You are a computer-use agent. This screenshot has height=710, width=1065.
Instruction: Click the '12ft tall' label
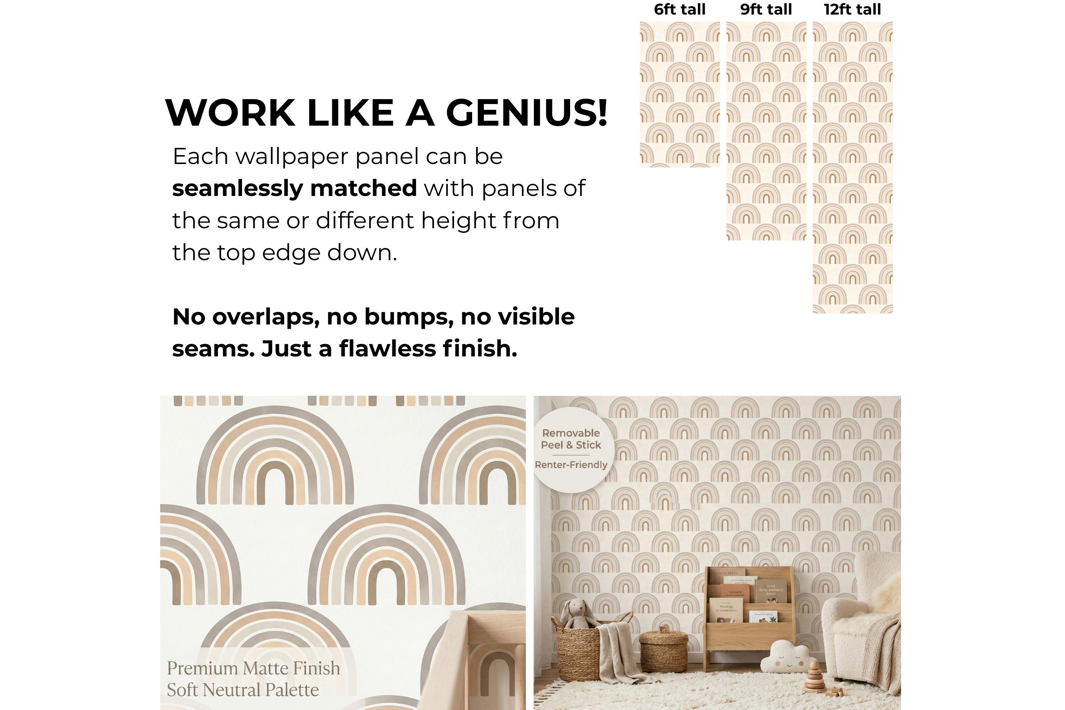853,10
